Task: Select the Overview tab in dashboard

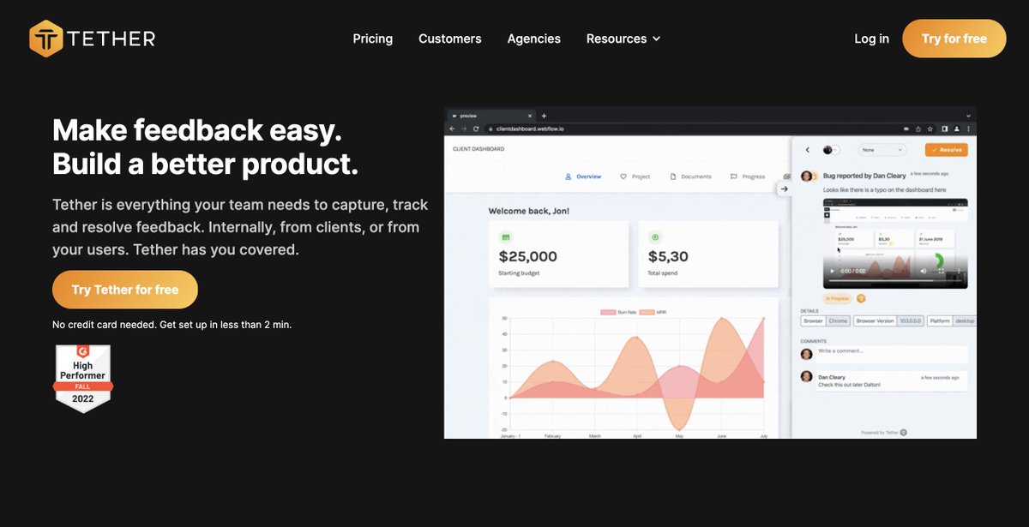Action: pyautogui.click(x=583, y=177)
